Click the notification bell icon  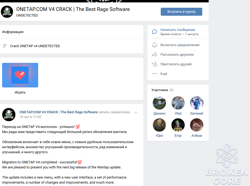coord(155,45)
